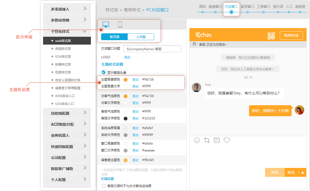Select the mobile phone terminal icon
This screenshot has width=310, height=191.
click(120, 25)
